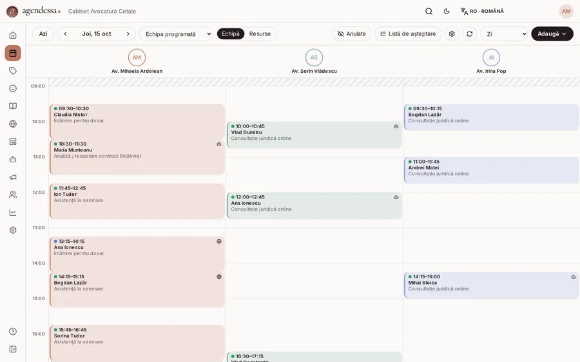Viewport: 580px width, 362px height.
Task: Click icon on Vlad Dumitru appointment
Action: 396,126
